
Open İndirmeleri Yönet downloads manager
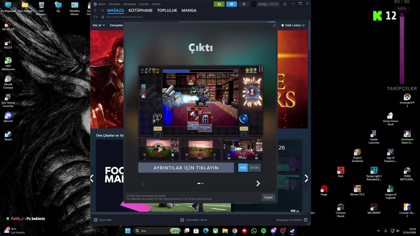tap(194, 220)
